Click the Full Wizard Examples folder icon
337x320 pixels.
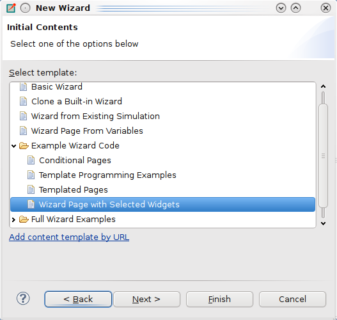24,219
